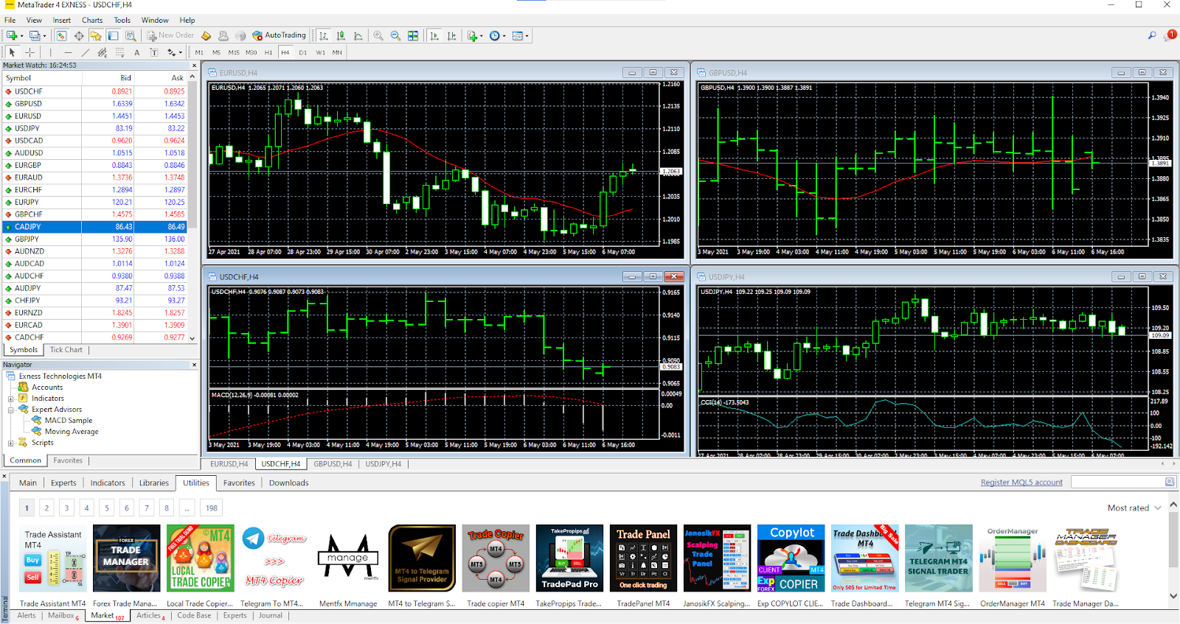Image resolution: width=1180 pixels, height=624 pixels.
Task: Open the Most rated sort dropdown
Action: pos(1134,508)
